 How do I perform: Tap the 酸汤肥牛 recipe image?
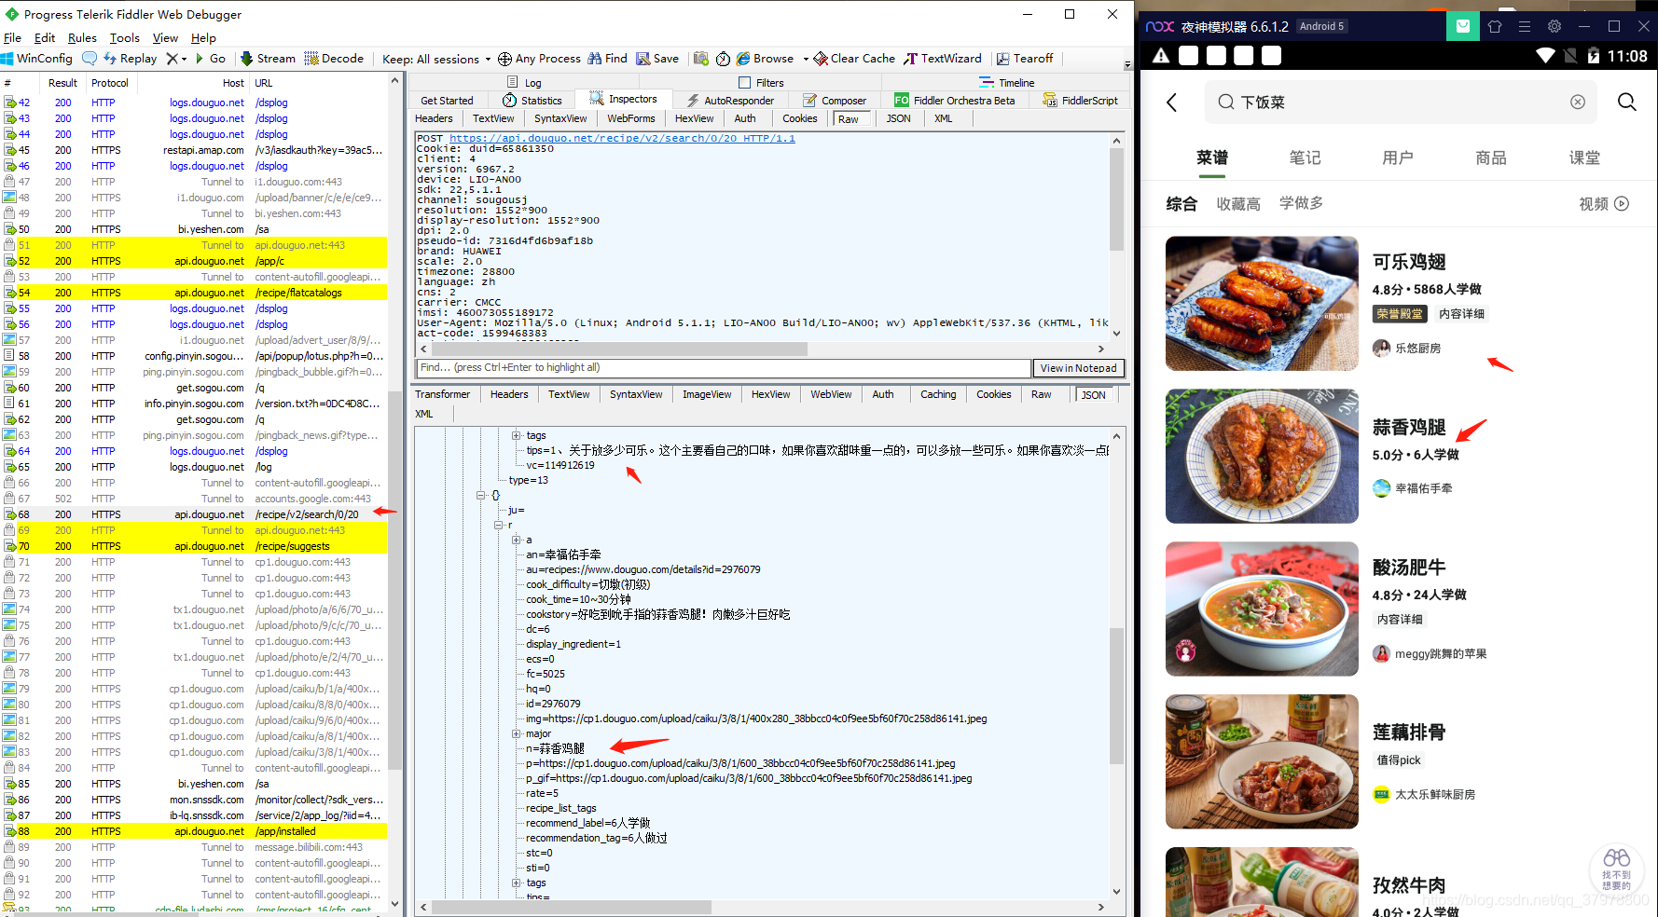[1262, 609]
